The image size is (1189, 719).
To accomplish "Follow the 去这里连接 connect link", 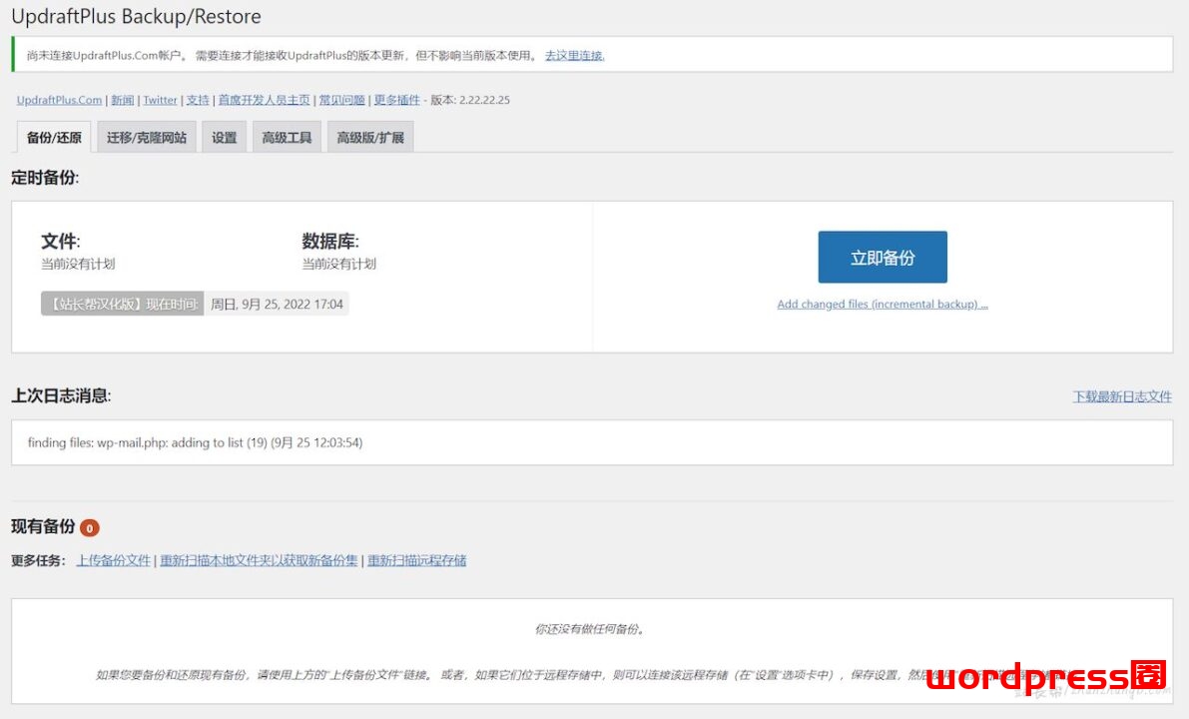I will (x=574, y=55).
